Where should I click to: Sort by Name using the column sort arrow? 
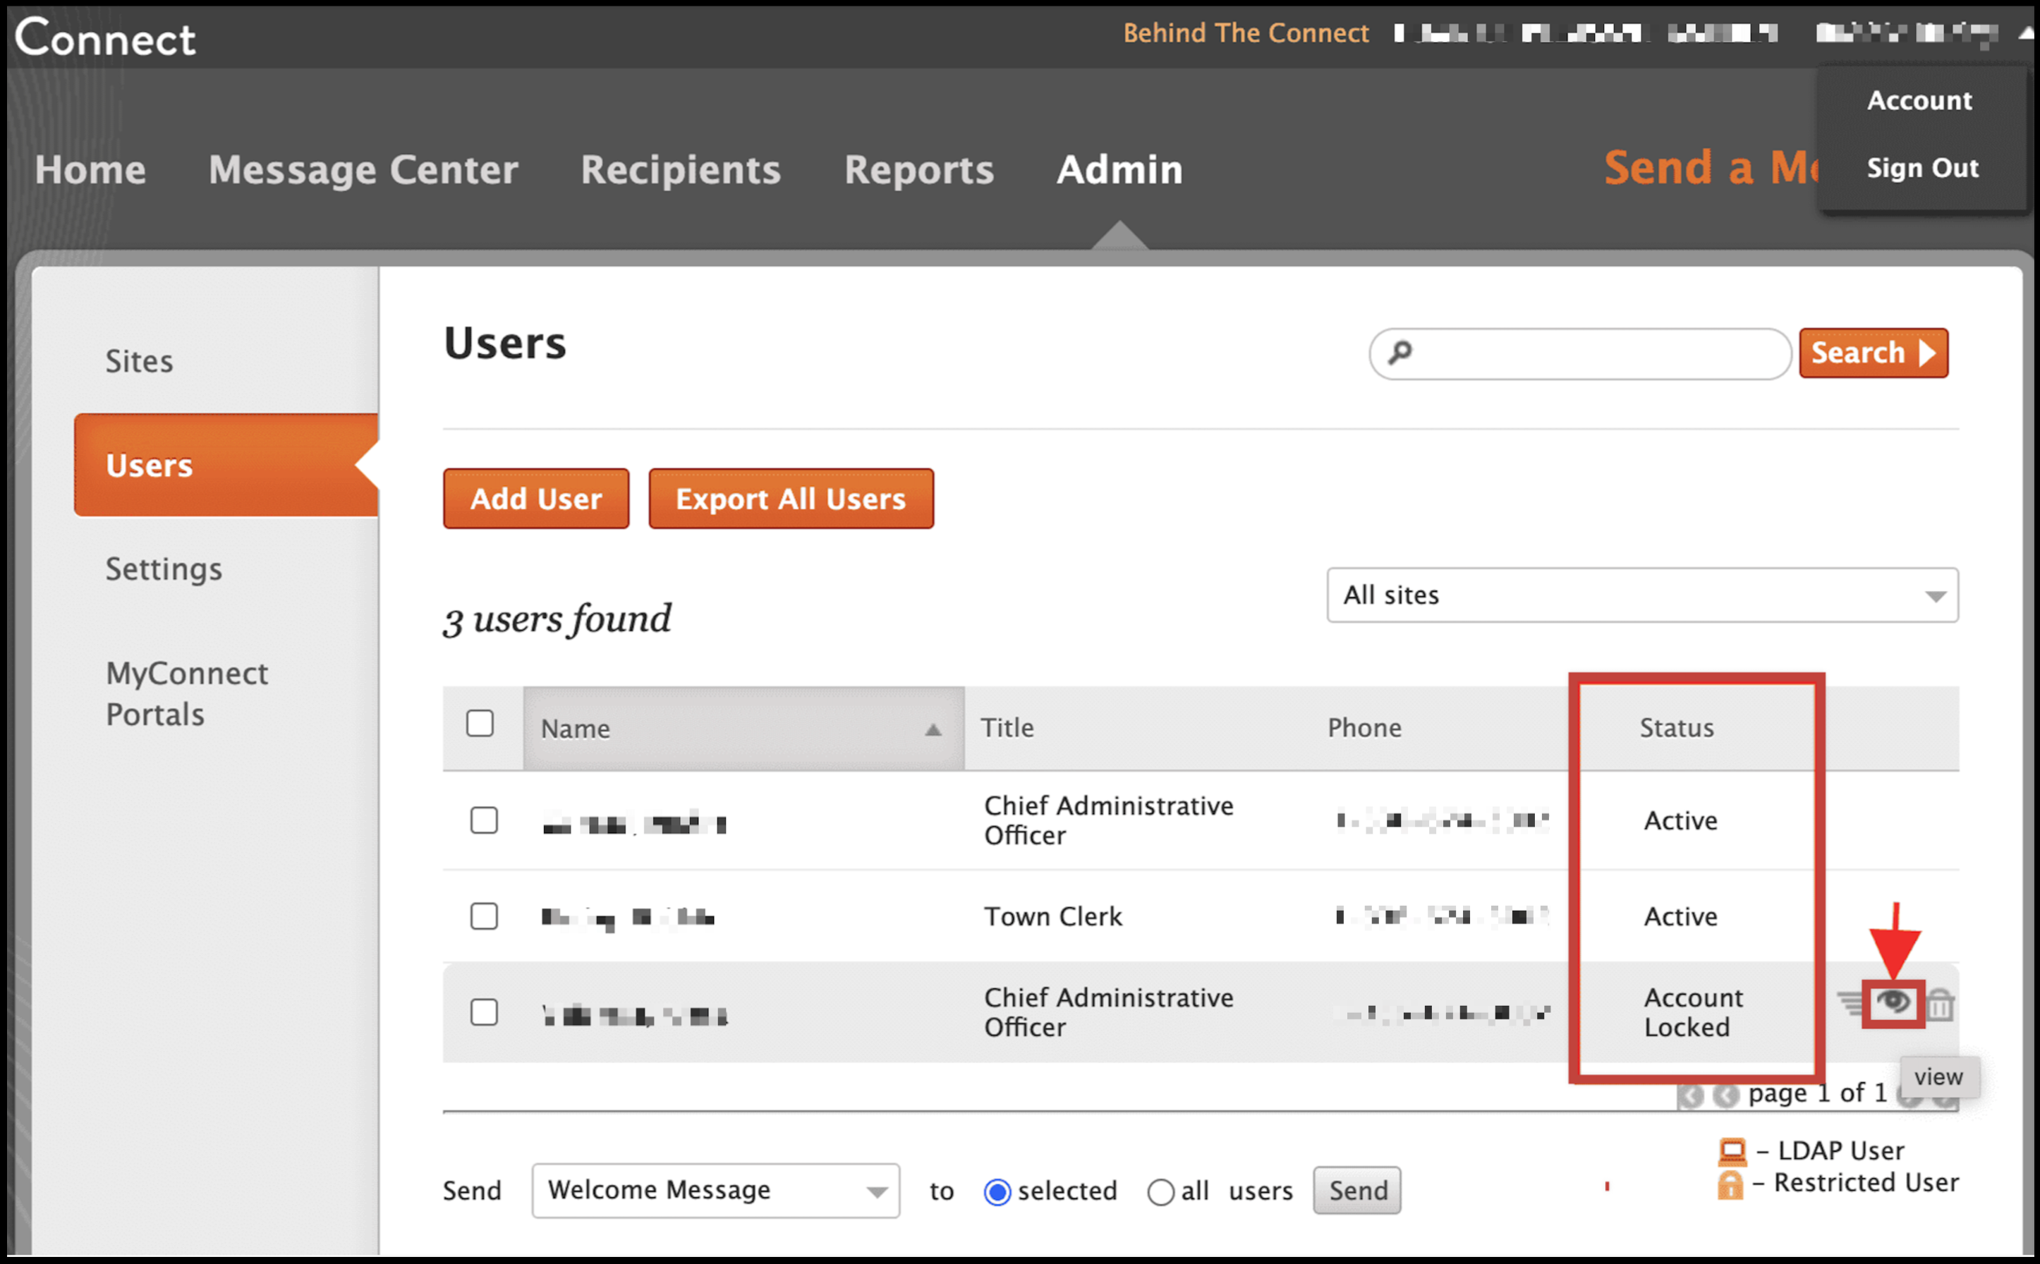[x=933, y=729]
